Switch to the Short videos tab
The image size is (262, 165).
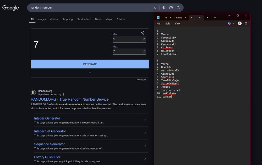84,19
